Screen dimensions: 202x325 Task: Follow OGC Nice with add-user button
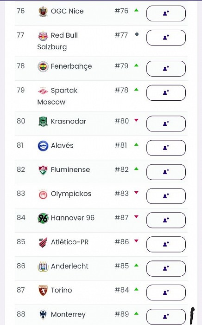(166, 13)
